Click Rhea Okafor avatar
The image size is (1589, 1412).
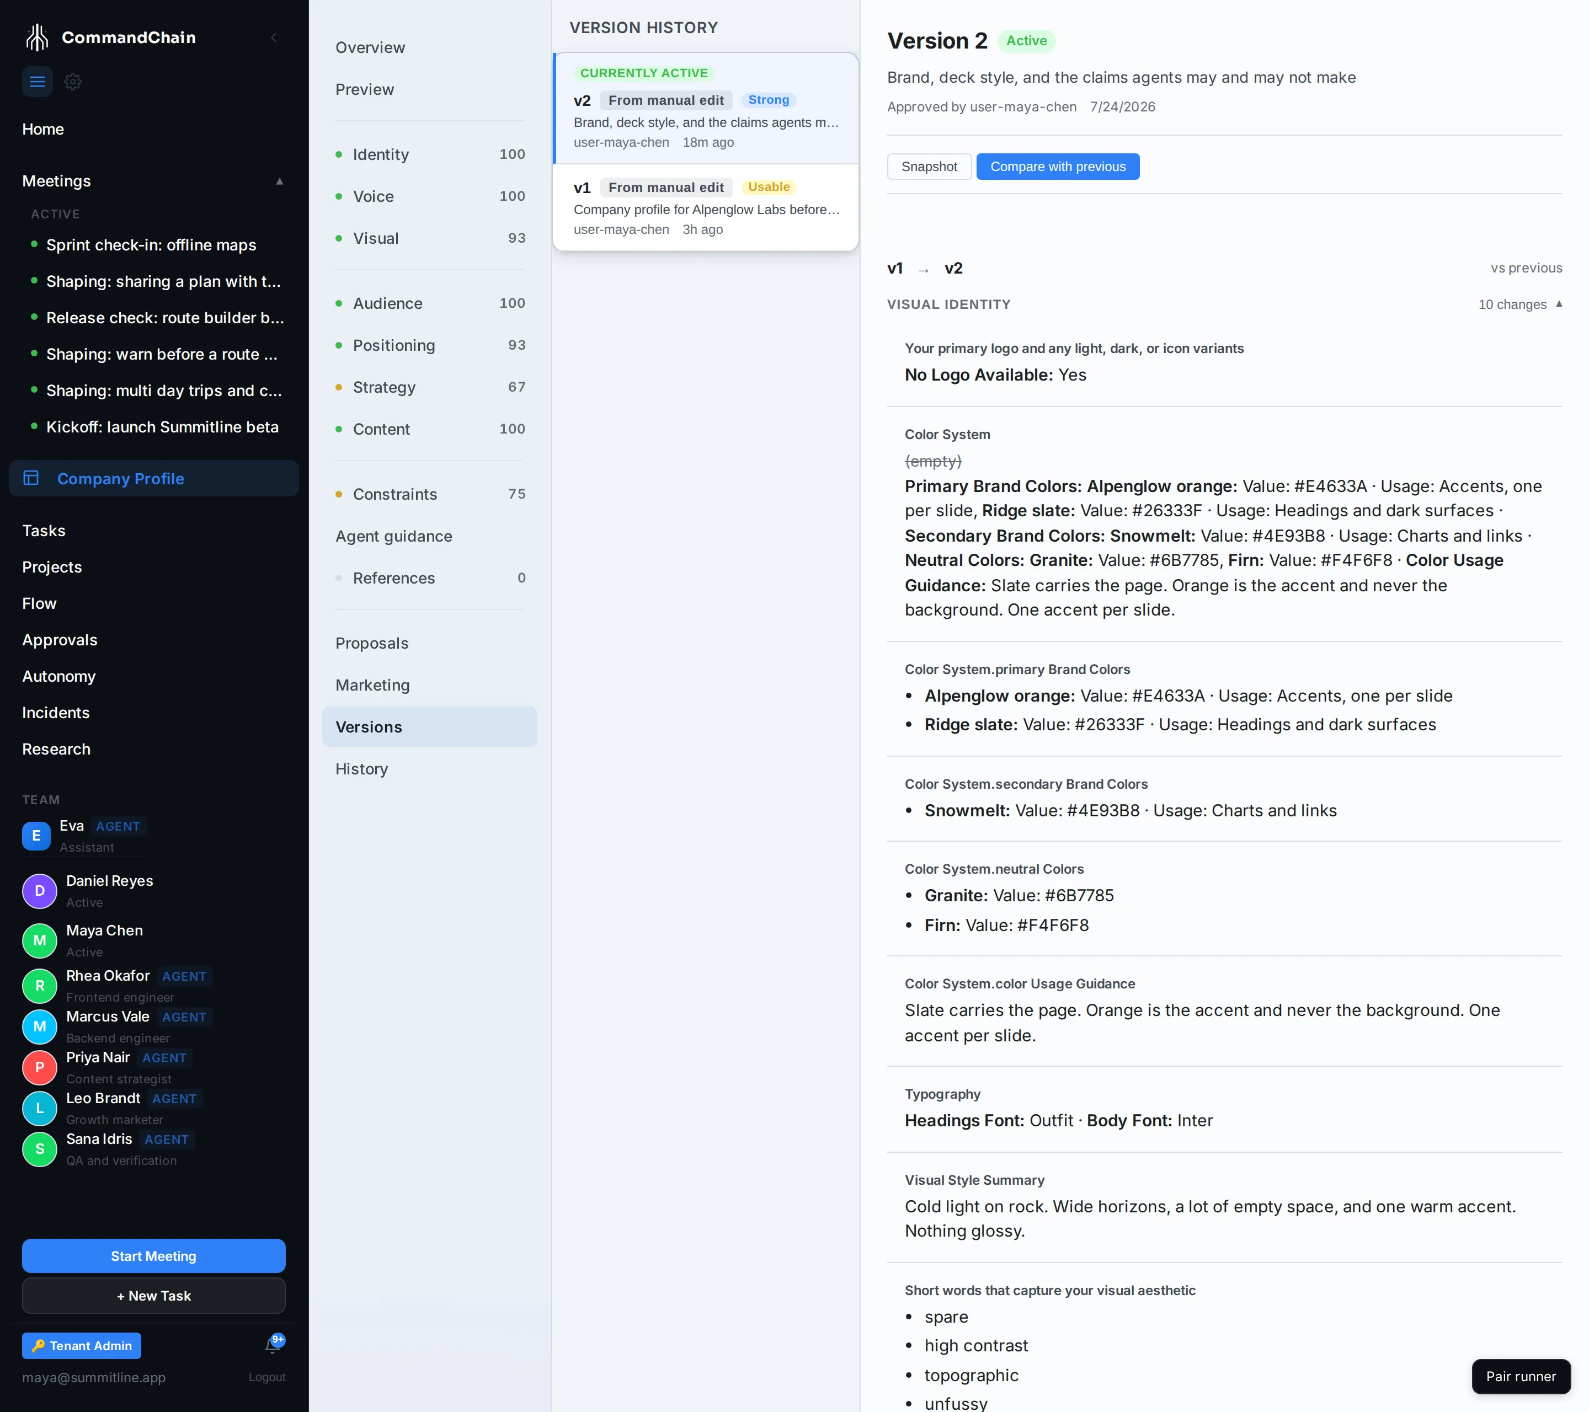point(40,986)
